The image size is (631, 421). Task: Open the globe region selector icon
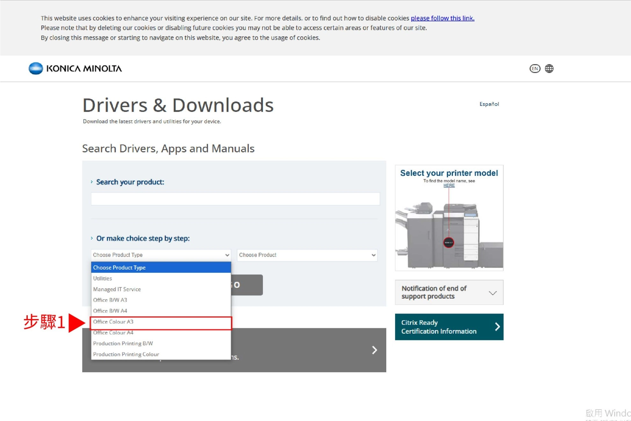pyautogui.click(x=549, y=69)
